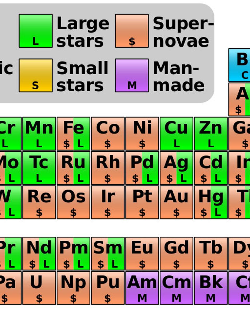Select the Mn element tile
The width and height of the screenshot is (250, 312).
point(39,134)
